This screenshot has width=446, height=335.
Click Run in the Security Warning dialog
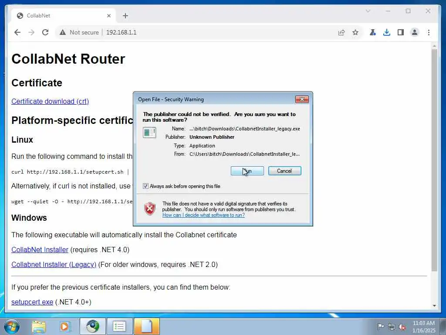pos(247,171)
